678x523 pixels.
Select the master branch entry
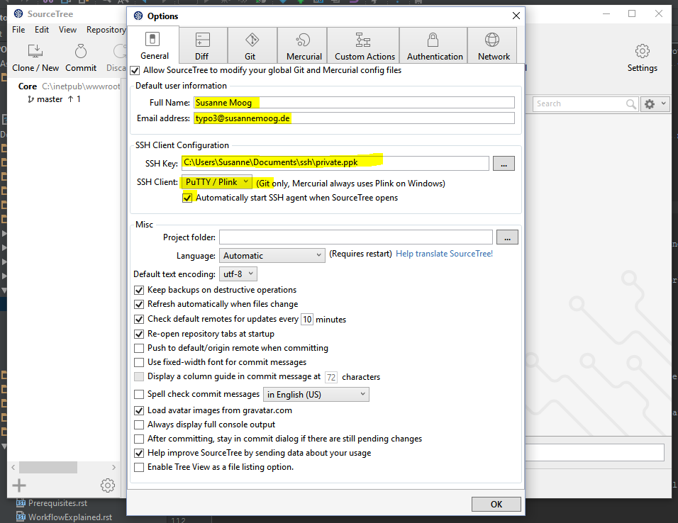coord(50,99)
